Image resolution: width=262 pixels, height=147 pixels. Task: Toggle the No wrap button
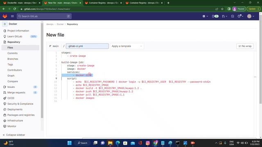click(x=245, y=46)
